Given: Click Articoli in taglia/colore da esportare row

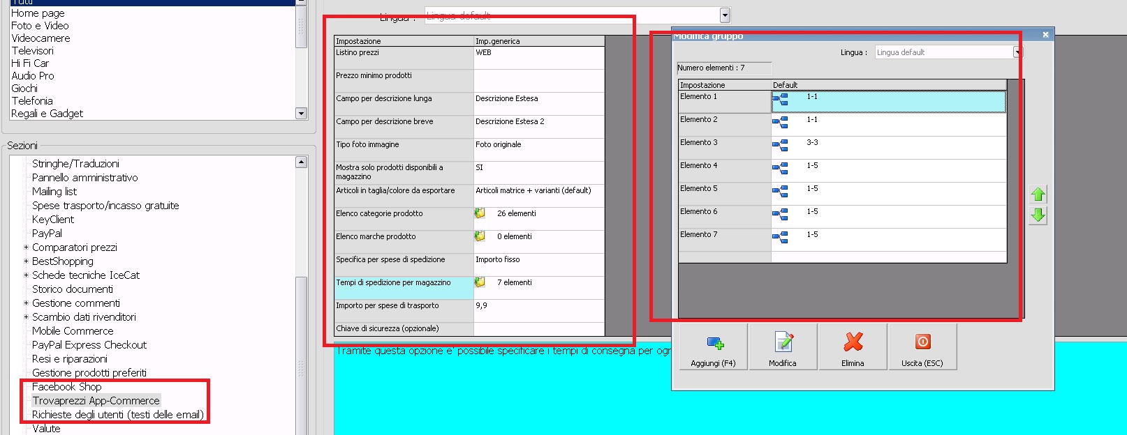Looking at the screenshot, I should click(469, 196).
